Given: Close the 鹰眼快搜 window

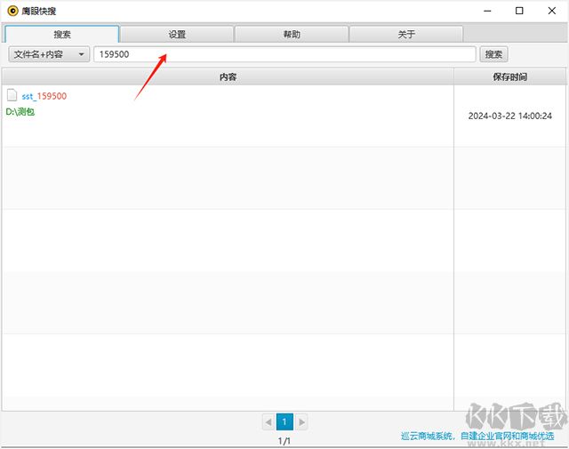Looking at the screenshot, I should 551,11.
